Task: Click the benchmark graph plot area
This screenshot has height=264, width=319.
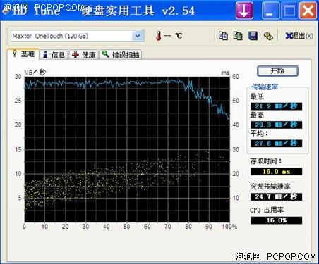Action: coord(127,149)
